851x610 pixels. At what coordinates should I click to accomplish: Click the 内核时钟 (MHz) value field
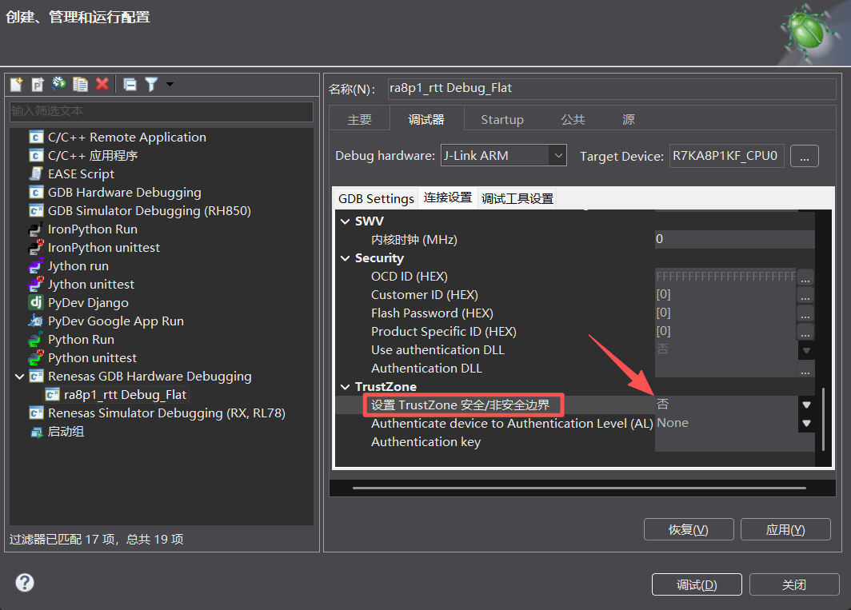[x=735, y=239]
